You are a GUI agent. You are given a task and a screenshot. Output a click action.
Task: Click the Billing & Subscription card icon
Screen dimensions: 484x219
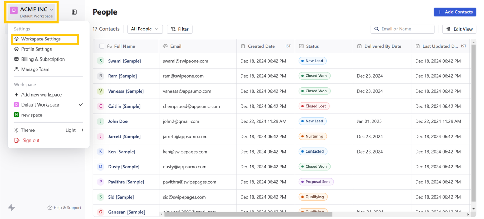pyautogui.click(x=16, y=59)
